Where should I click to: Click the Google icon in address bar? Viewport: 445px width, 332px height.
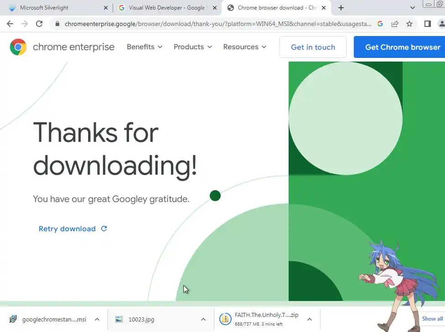[380, 24]
